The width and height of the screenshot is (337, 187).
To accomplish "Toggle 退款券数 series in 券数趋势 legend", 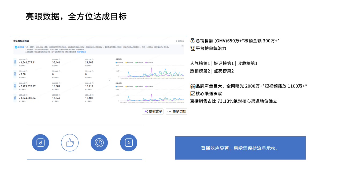I will 149,86.
